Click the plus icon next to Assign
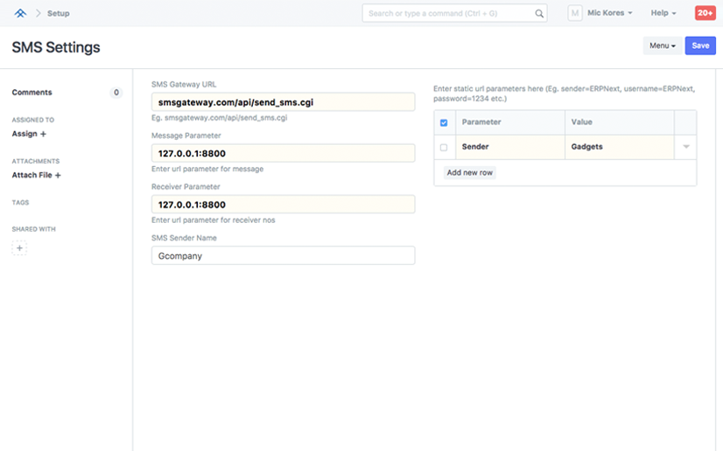 click(44, 134)
